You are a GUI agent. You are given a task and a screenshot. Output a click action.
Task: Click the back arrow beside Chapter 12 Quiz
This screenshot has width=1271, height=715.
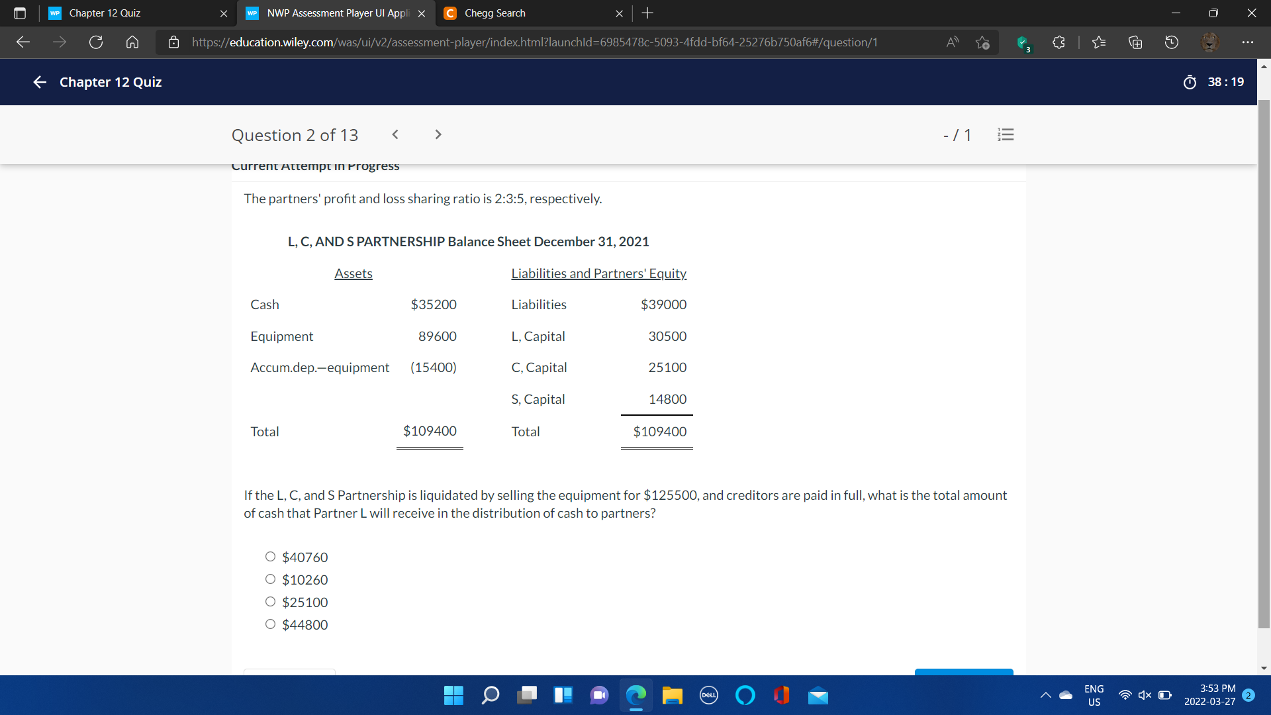(40, 82)
